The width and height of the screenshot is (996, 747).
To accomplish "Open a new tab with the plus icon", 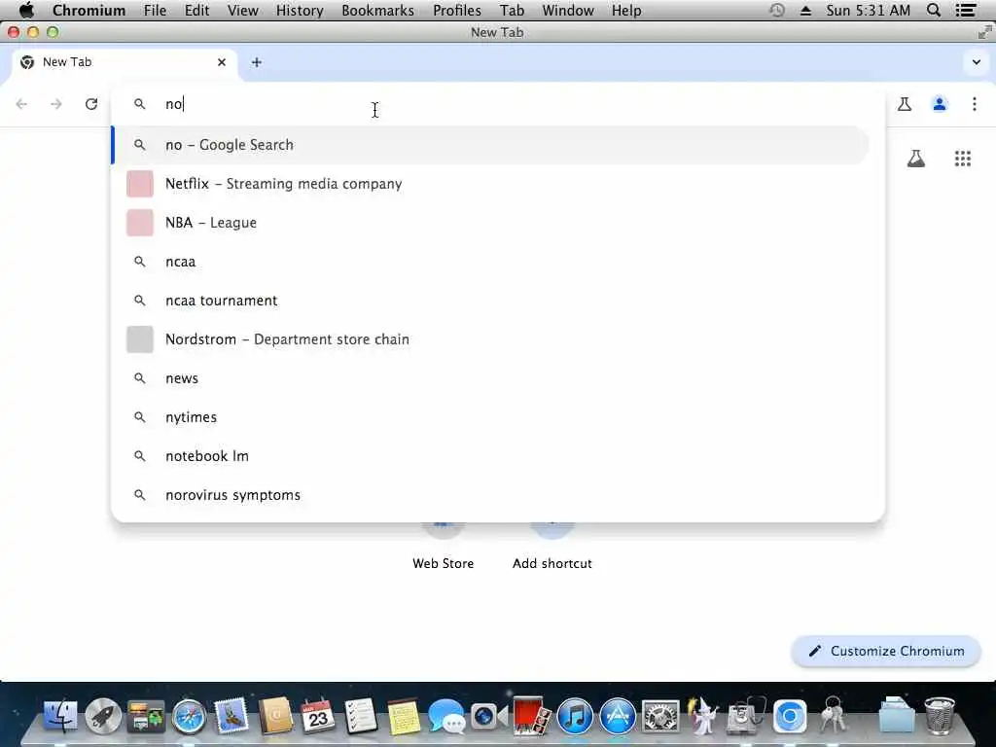I will (257, 62).
